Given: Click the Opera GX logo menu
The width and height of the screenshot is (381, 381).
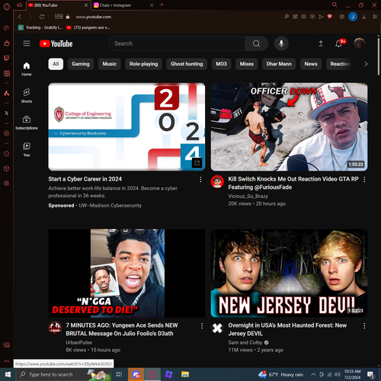Looking at the screenshot, I should pyautogui.click(x=7, y=6).
